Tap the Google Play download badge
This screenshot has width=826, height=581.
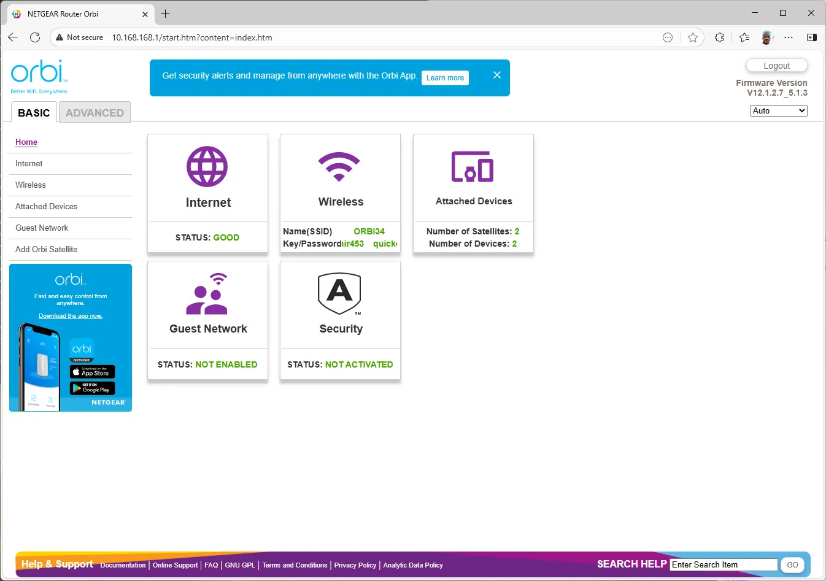tap(92, 388)
